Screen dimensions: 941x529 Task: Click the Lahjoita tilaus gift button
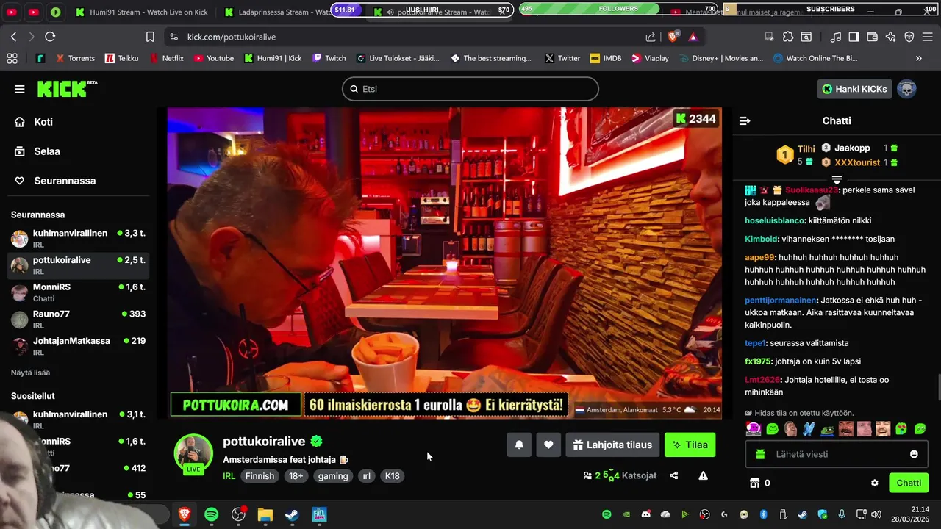(612, 445)
